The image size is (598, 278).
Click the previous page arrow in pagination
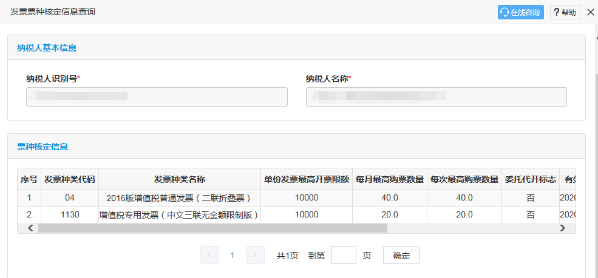click(x=209, y=255)
